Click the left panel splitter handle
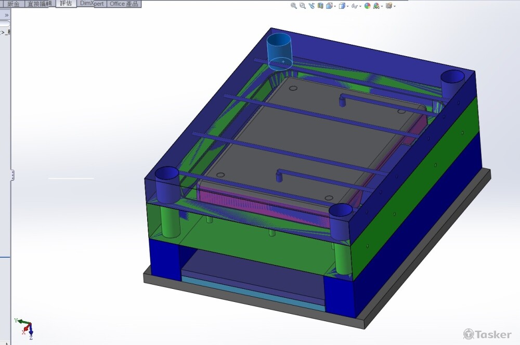The image size is (520, 345). coord(11,175)
